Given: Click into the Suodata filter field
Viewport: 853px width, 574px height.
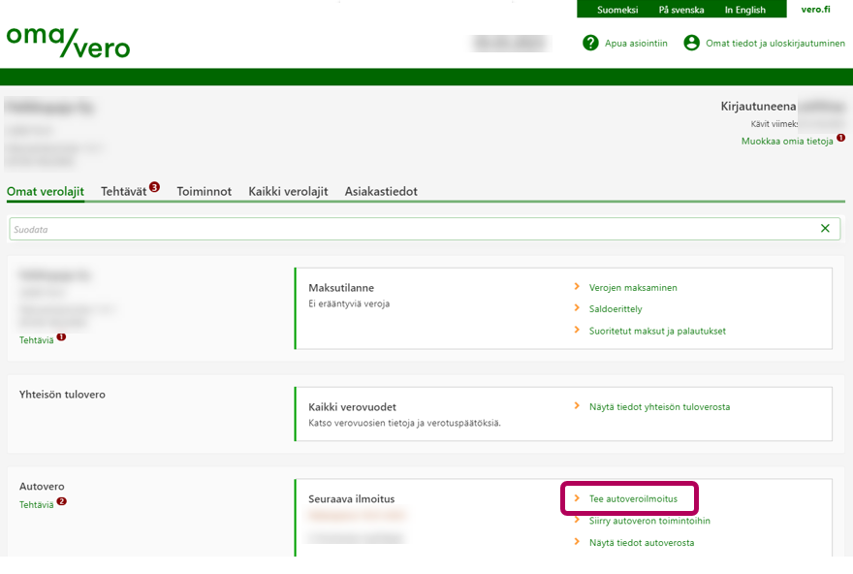Looking at the screenshot, I should 407,229.
